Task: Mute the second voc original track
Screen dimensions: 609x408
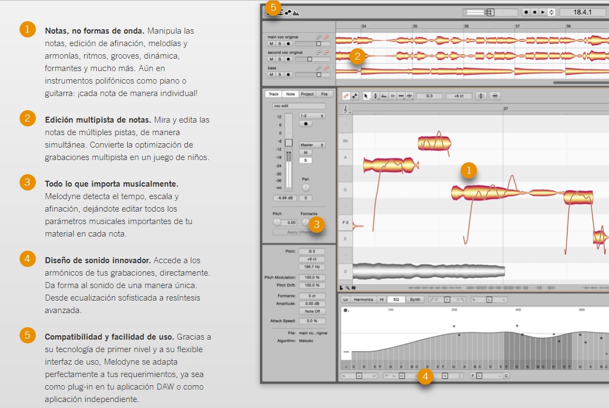Action: (271, 59)
